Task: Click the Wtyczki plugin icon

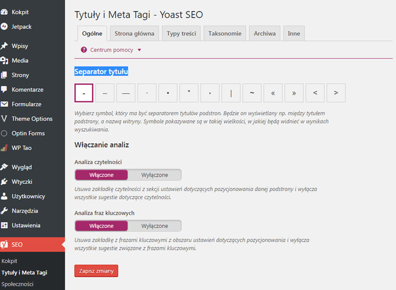Action: coord(4,181)
